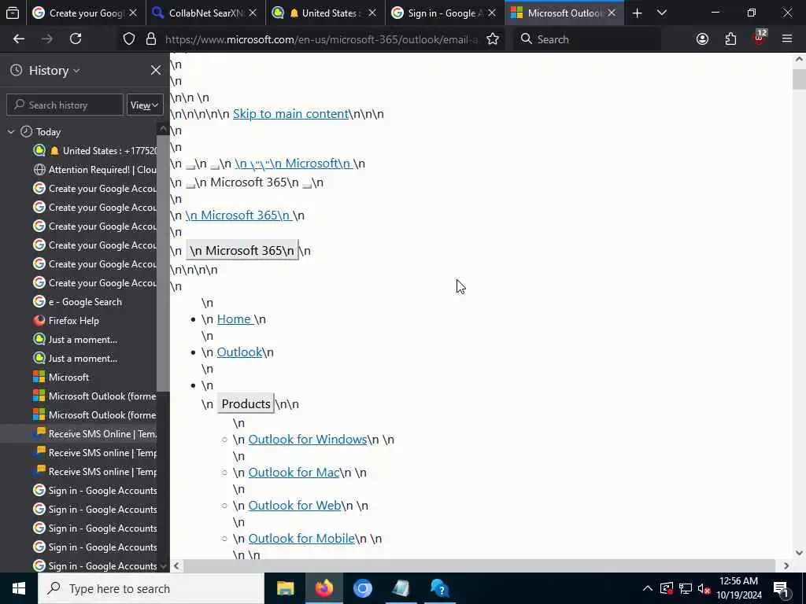806x604 pixels.
Task: Close the History sidebar
Action: pyautogui.click(x=156, y=70)
